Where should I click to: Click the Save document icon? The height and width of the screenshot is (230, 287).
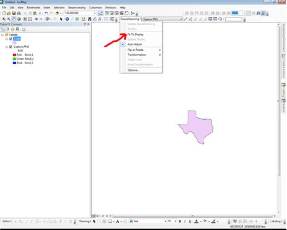14,13
